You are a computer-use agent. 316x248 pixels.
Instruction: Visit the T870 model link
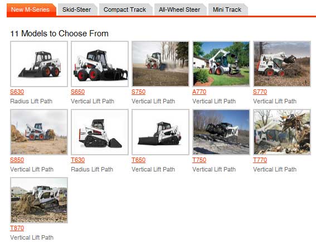[17, 228]
